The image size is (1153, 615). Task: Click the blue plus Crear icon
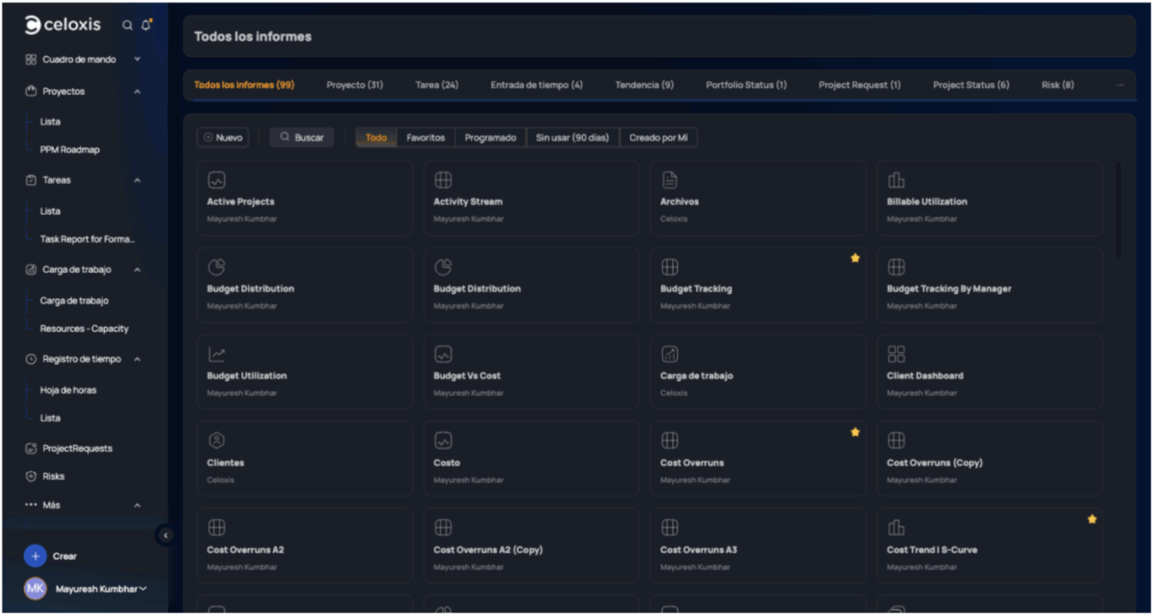click(x=35, y=556)
